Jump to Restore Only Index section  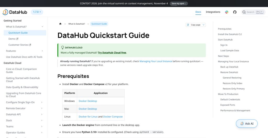pos(232,83)
